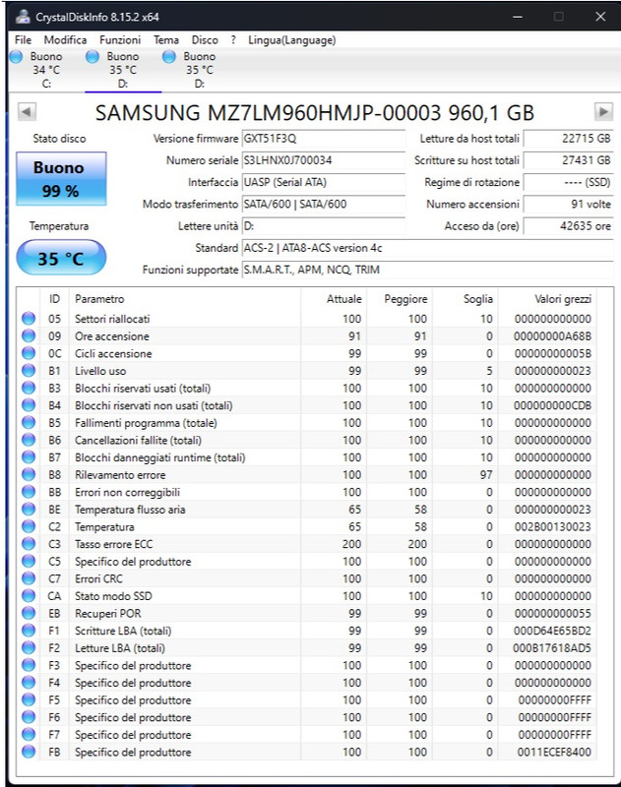Open the Funzioni menu
The width and height of the screenshot is (621, 787).
coord(120,39)
